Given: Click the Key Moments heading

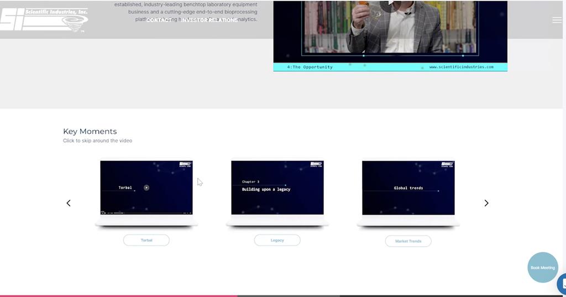Looking at the screenshot, I should pos(90,131).
